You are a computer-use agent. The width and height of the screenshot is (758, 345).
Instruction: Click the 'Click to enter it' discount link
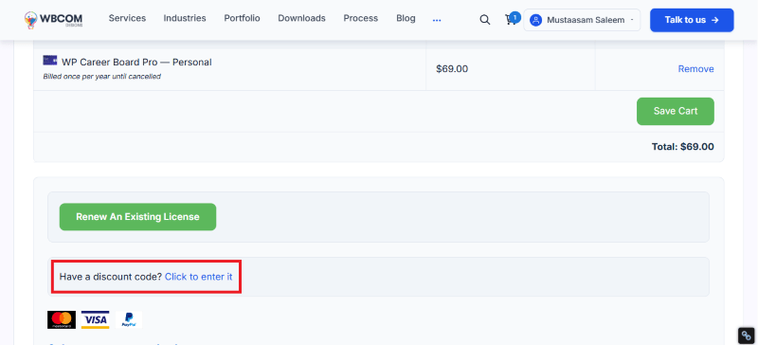[x=198, y=277]
